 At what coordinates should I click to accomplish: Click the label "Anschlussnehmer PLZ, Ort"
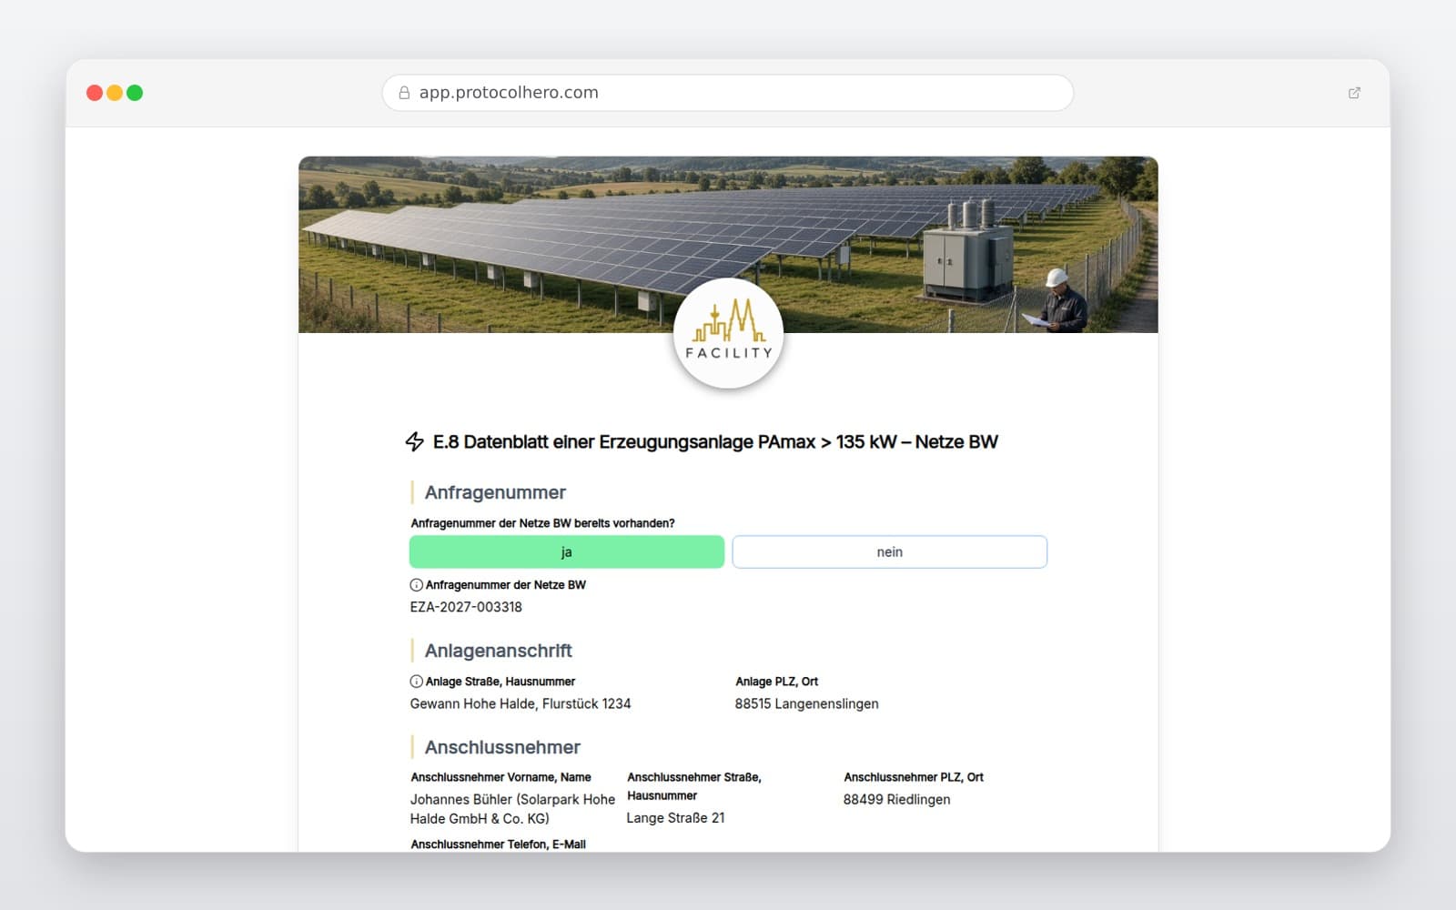pos(914,777)
